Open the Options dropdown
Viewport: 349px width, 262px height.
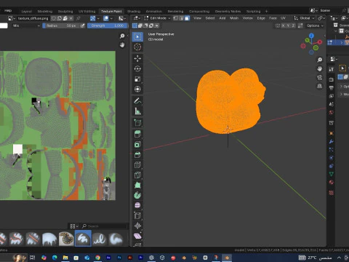pos(315,25)
